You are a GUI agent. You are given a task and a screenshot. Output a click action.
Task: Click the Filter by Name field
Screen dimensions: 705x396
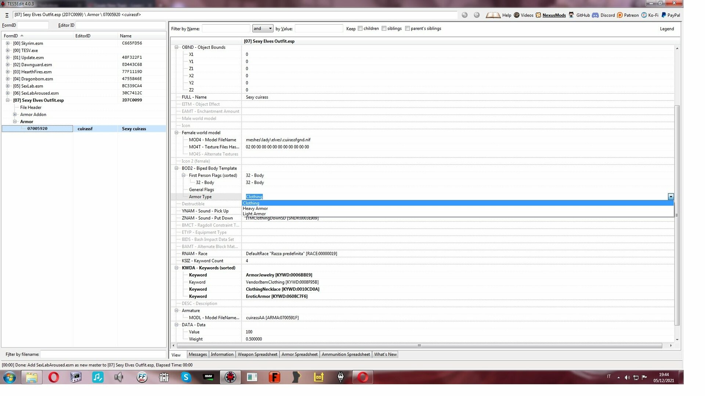(x=226, y=29)
